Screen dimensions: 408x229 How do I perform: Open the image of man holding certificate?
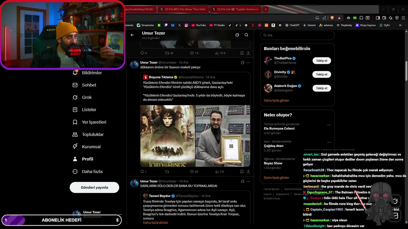(x=223, y=136)
